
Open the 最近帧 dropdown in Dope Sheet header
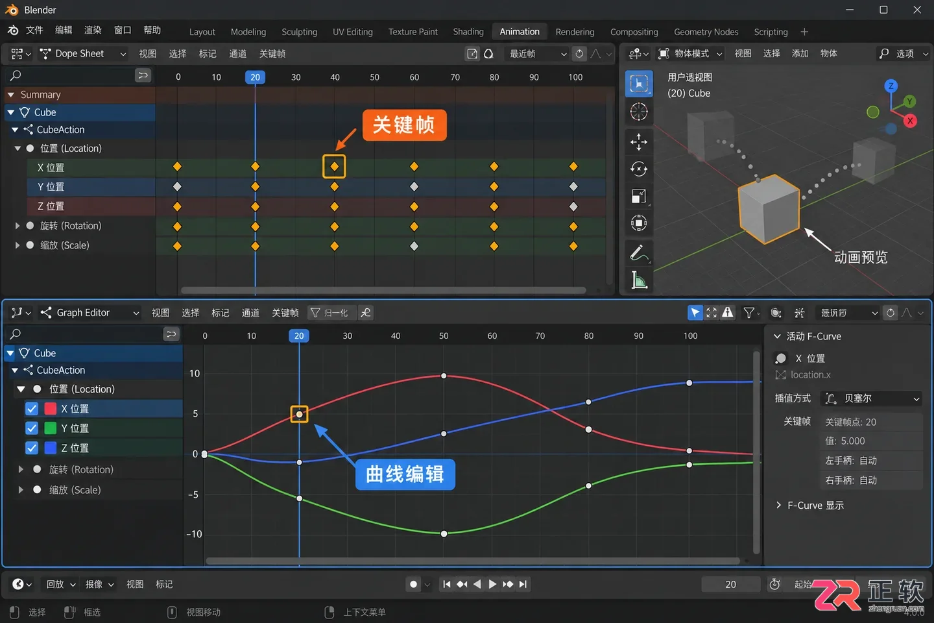[537, 54]
